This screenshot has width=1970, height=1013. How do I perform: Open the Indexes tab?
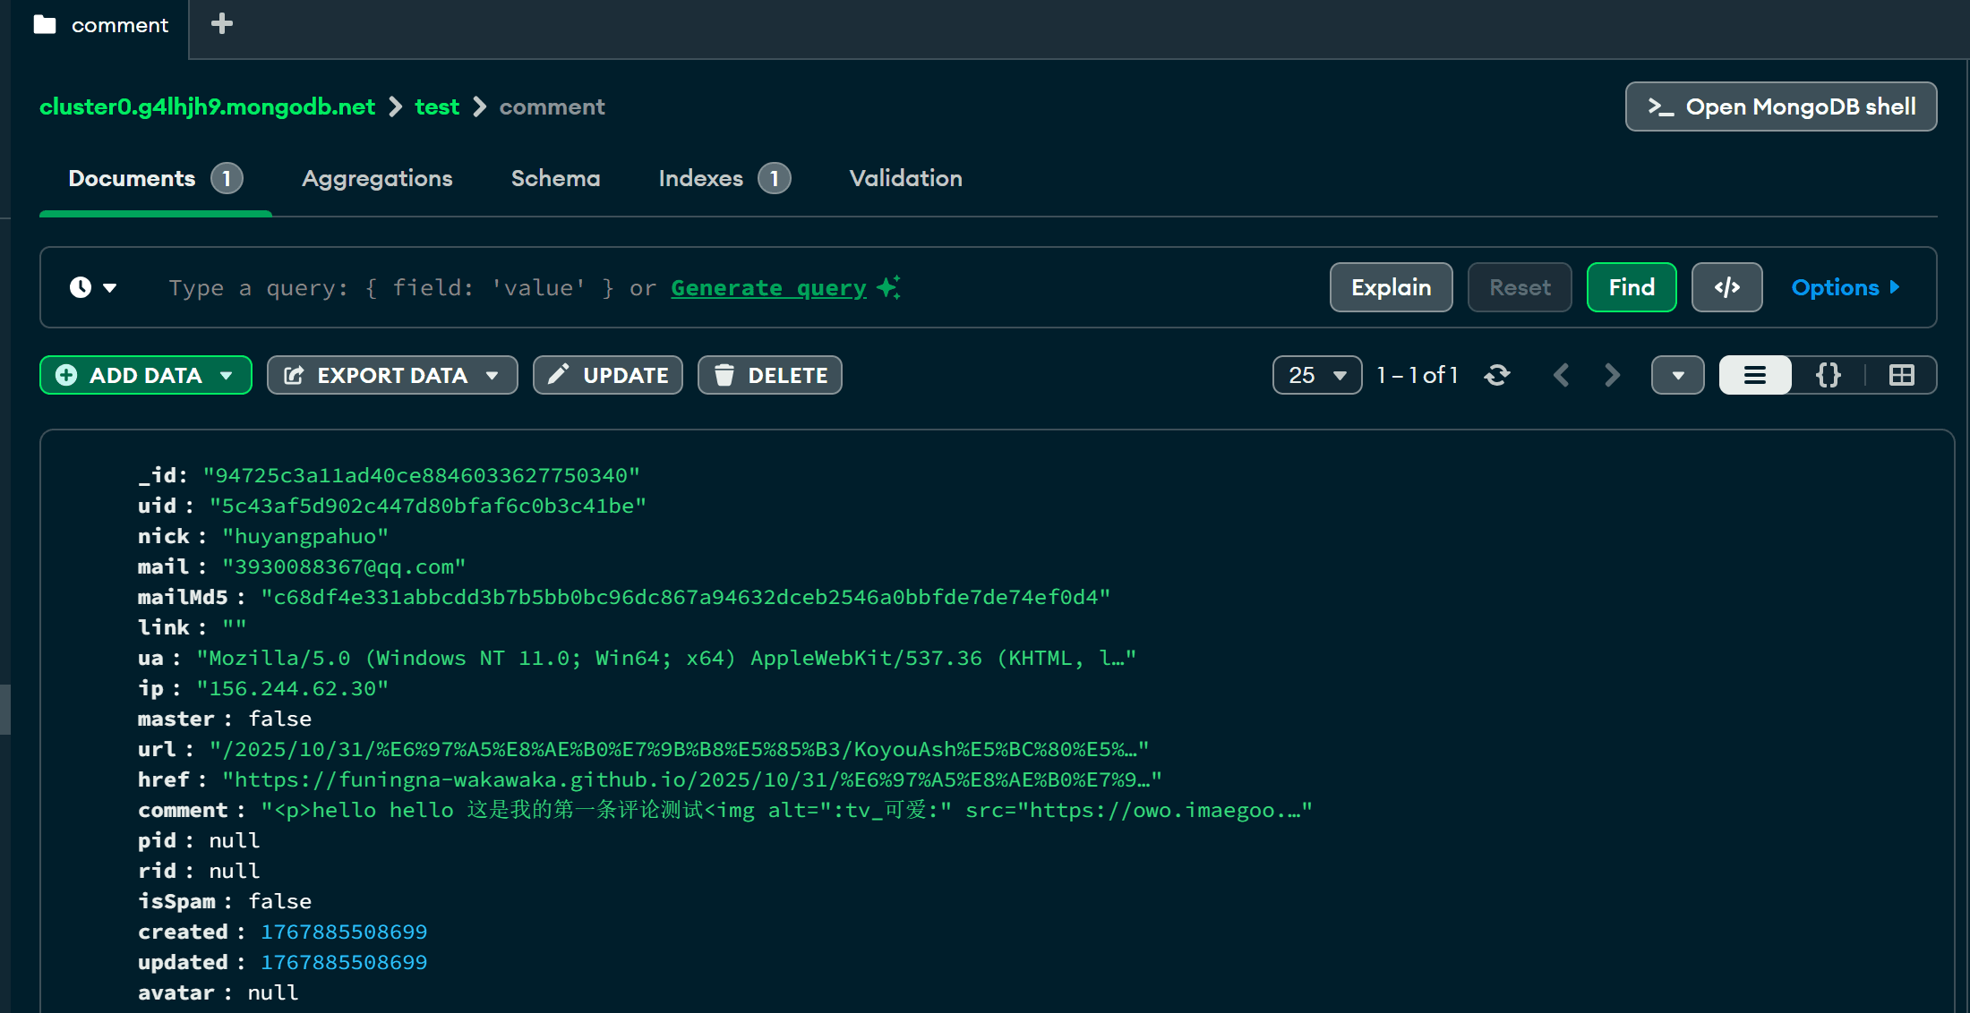(701, 178)
